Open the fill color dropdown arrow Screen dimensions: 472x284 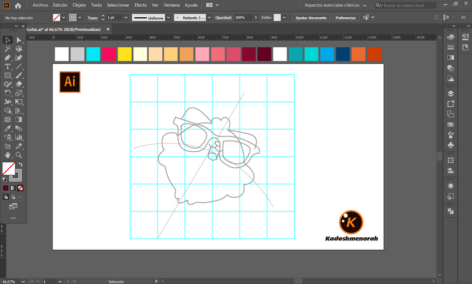[x=63, y=17]
